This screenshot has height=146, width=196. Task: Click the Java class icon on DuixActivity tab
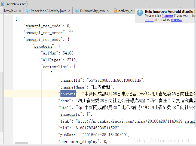77,11
